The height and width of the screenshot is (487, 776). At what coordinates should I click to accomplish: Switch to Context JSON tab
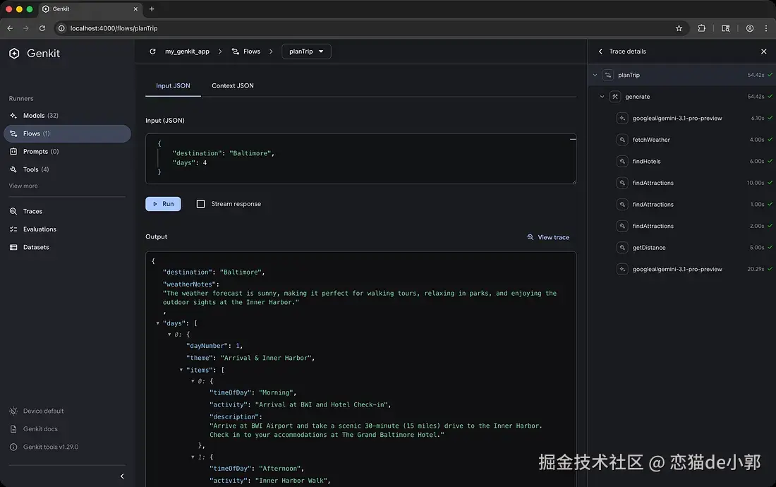coord(233,85)
